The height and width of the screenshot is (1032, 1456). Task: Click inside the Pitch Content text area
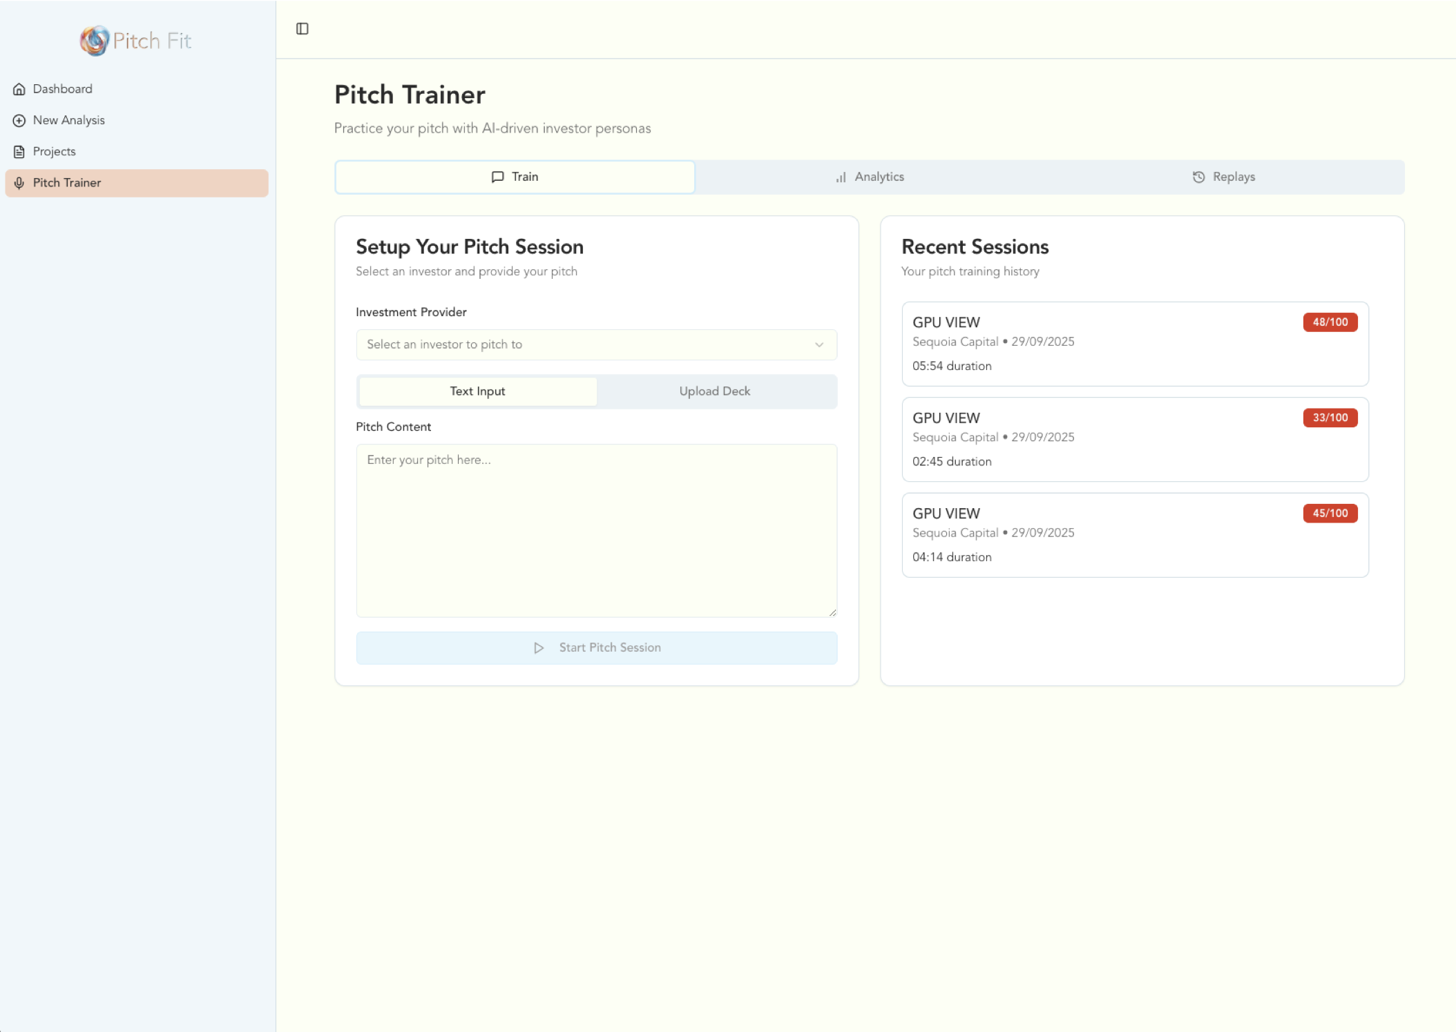pyautogui.click(x=595, y=530)
